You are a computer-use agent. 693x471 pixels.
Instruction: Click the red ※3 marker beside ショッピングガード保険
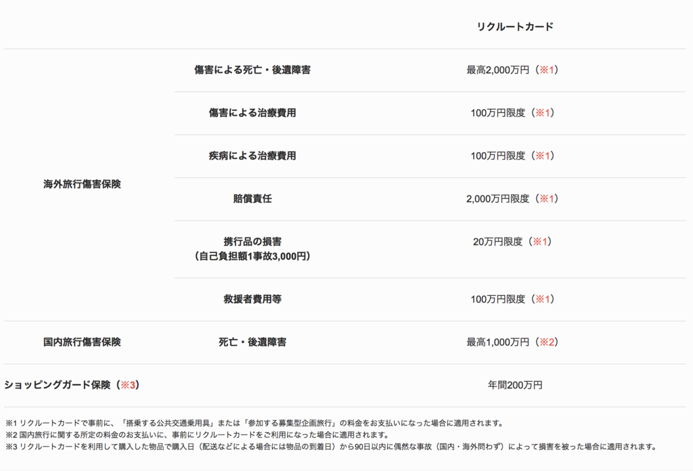(x=128, y=385)
